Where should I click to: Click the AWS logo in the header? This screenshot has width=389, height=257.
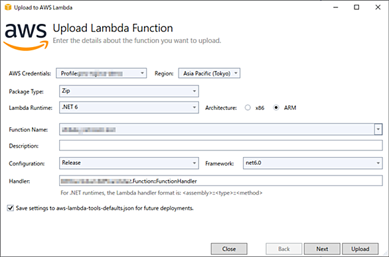point(26,37)
